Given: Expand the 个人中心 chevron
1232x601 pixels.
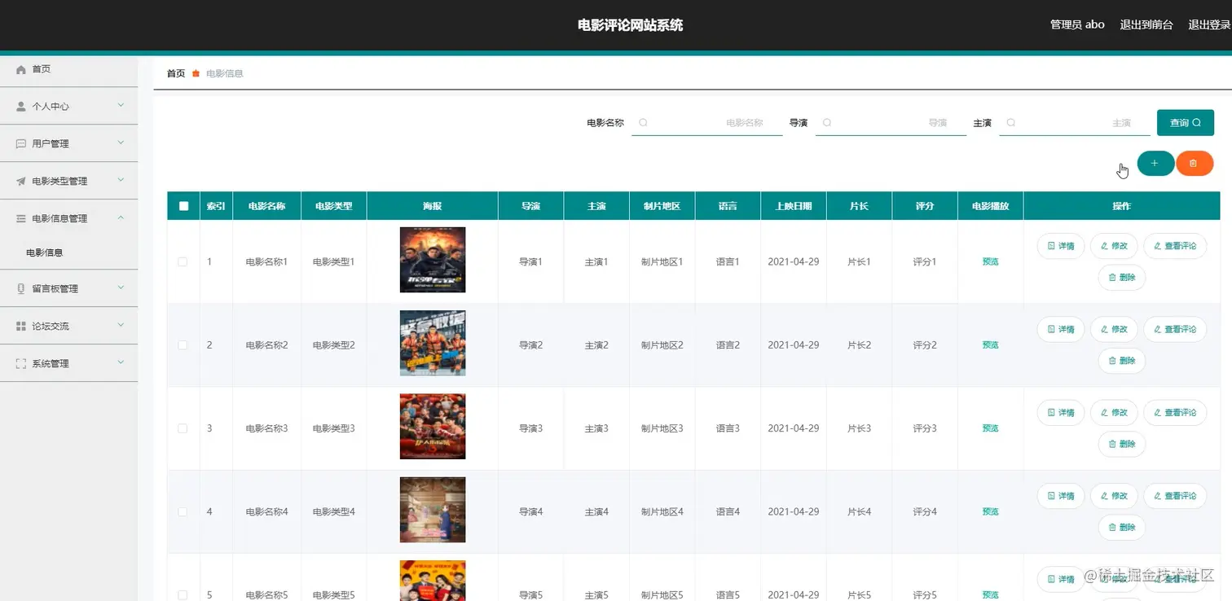Looking at the screenshot, I should (x=121, y=106).
